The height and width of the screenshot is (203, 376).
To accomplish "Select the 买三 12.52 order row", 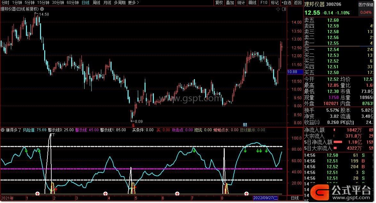I will click(x=338, y=61).
